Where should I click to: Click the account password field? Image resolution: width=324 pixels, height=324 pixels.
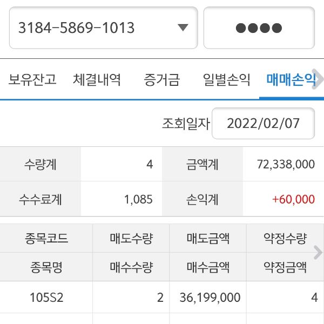[259, 28]
